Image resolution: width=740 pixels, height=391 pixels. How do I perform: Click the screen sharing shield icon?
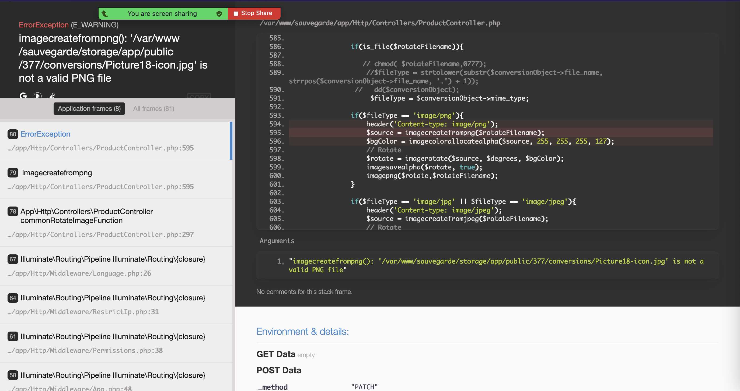click(219, 13)
